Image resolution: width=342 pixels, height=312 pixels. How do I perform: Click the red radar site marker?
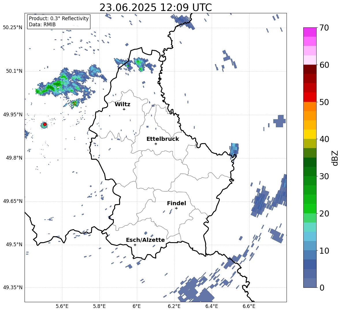click(x=45, y=124)
